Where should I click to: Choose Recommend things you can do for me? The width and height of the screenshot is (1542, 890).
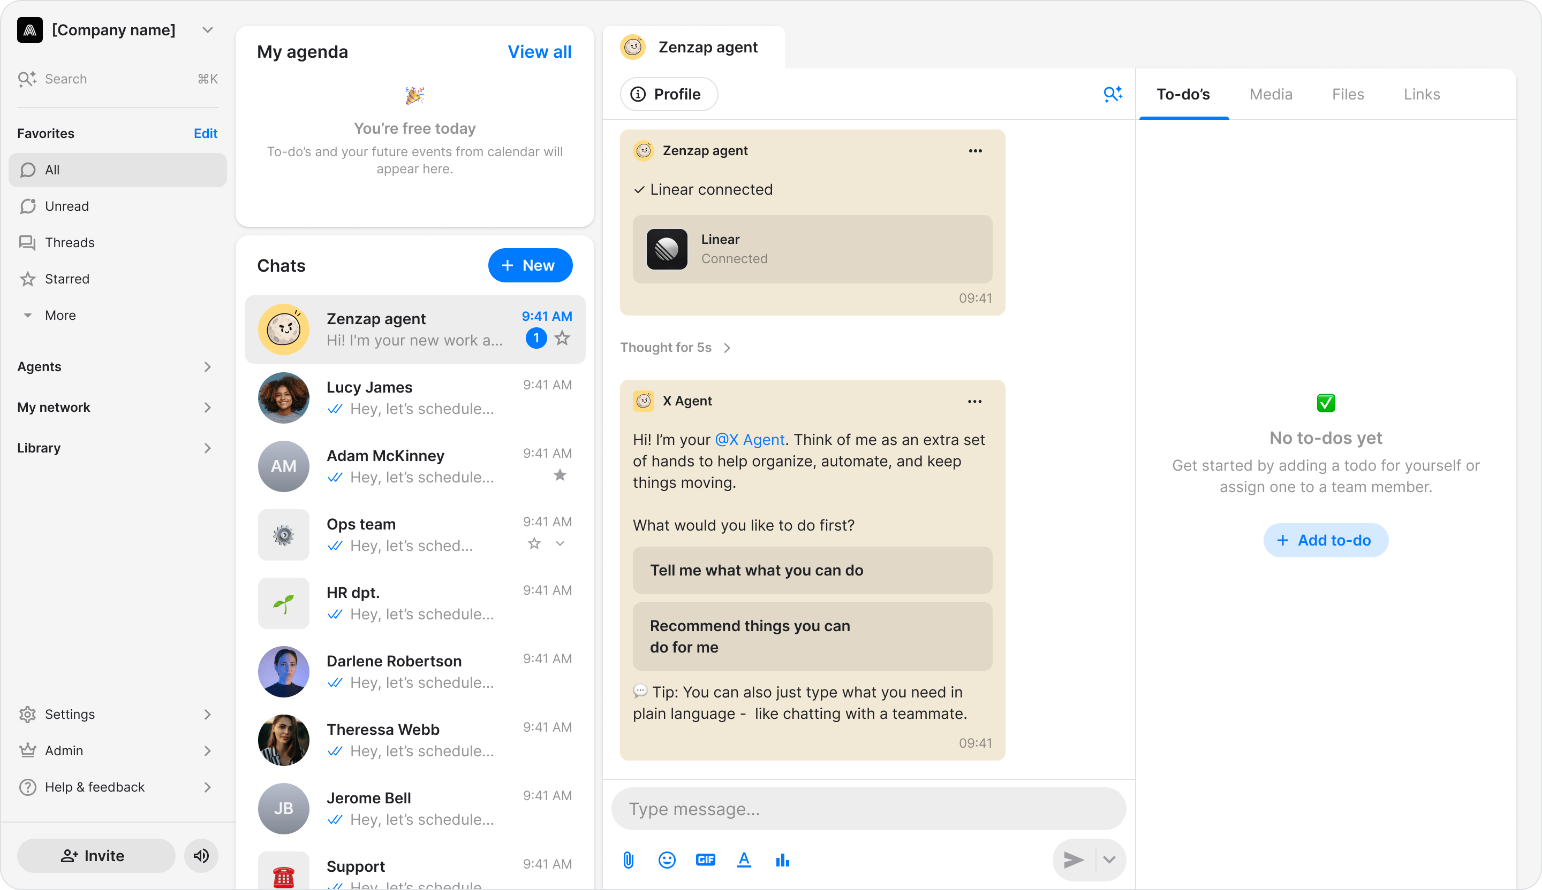coord(813,636)
